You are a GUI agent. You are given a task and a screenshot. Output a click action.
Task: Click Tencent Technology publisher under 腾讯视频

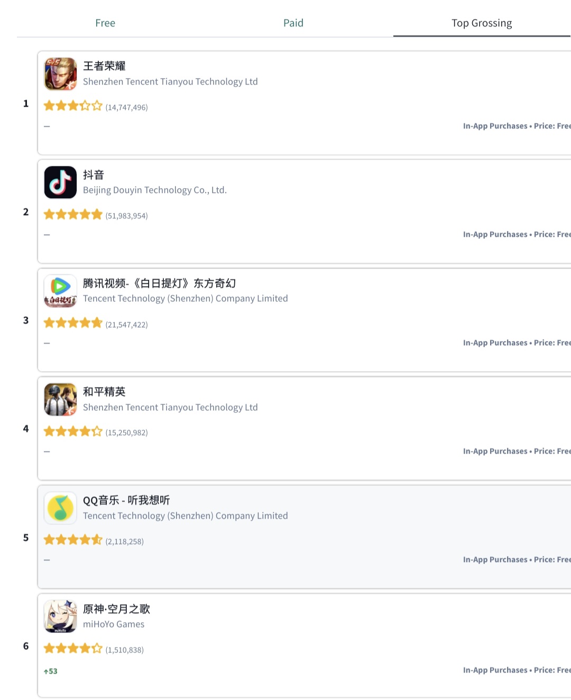(186, 299)
